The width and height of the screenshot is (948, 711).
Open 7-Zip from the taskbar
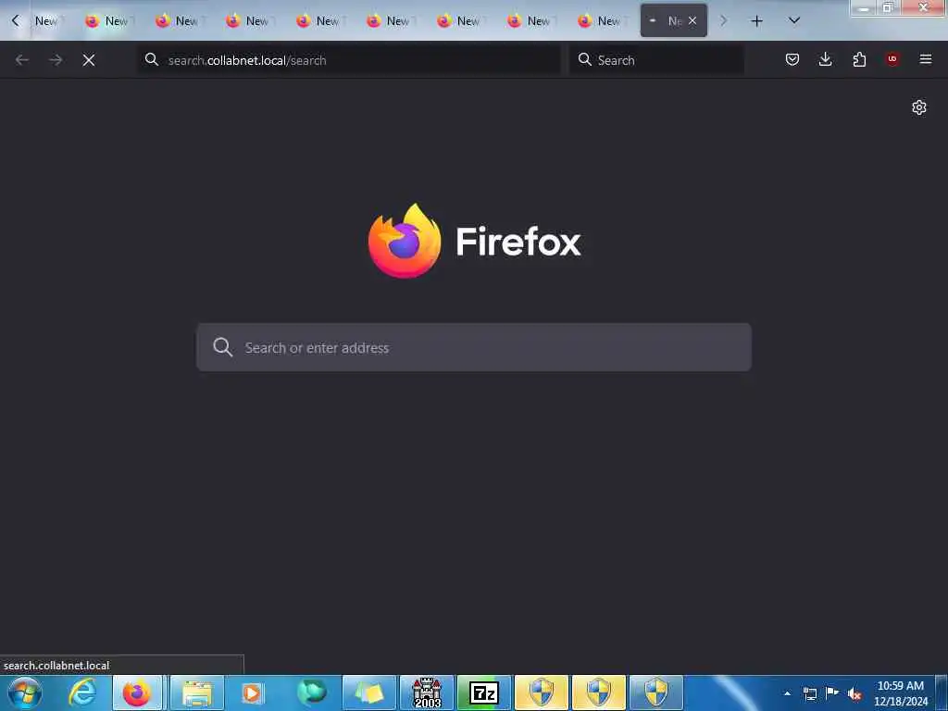(x=484, y=692)
